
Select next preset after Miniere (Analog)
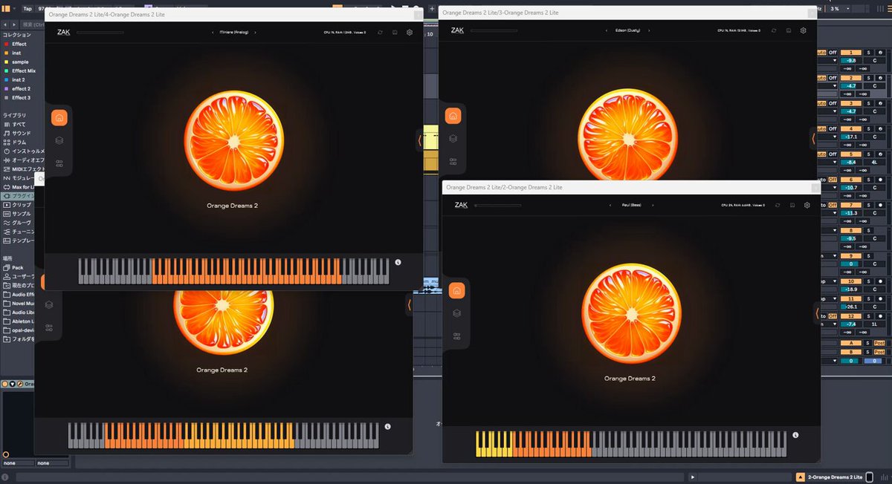256,33
